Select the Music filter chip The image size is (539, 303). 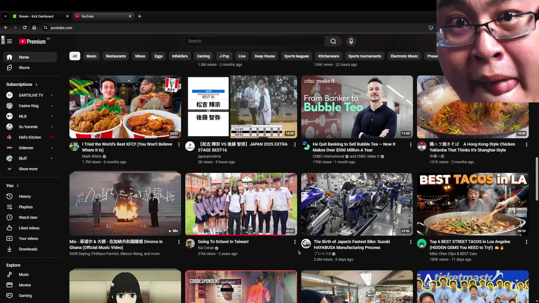[x=91, y=56]
